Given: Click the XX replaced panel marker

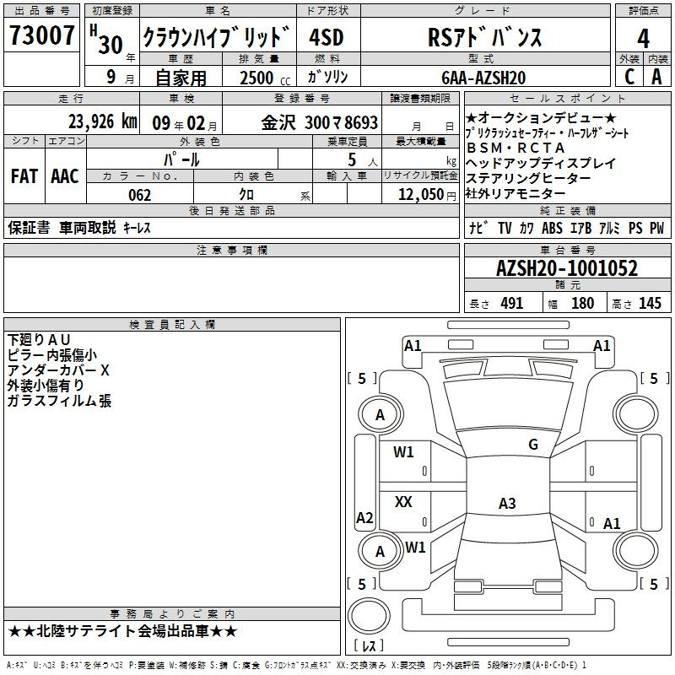Looking at the screenshot, I should 403,502.
